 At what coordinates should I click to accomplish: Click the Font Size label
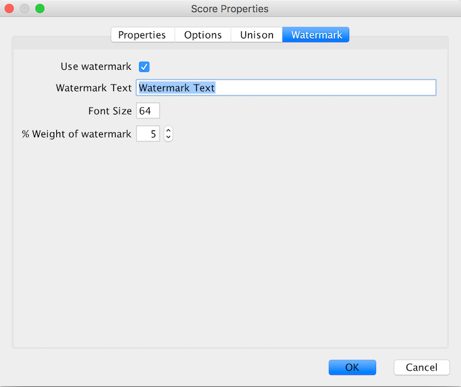(110, 111)
